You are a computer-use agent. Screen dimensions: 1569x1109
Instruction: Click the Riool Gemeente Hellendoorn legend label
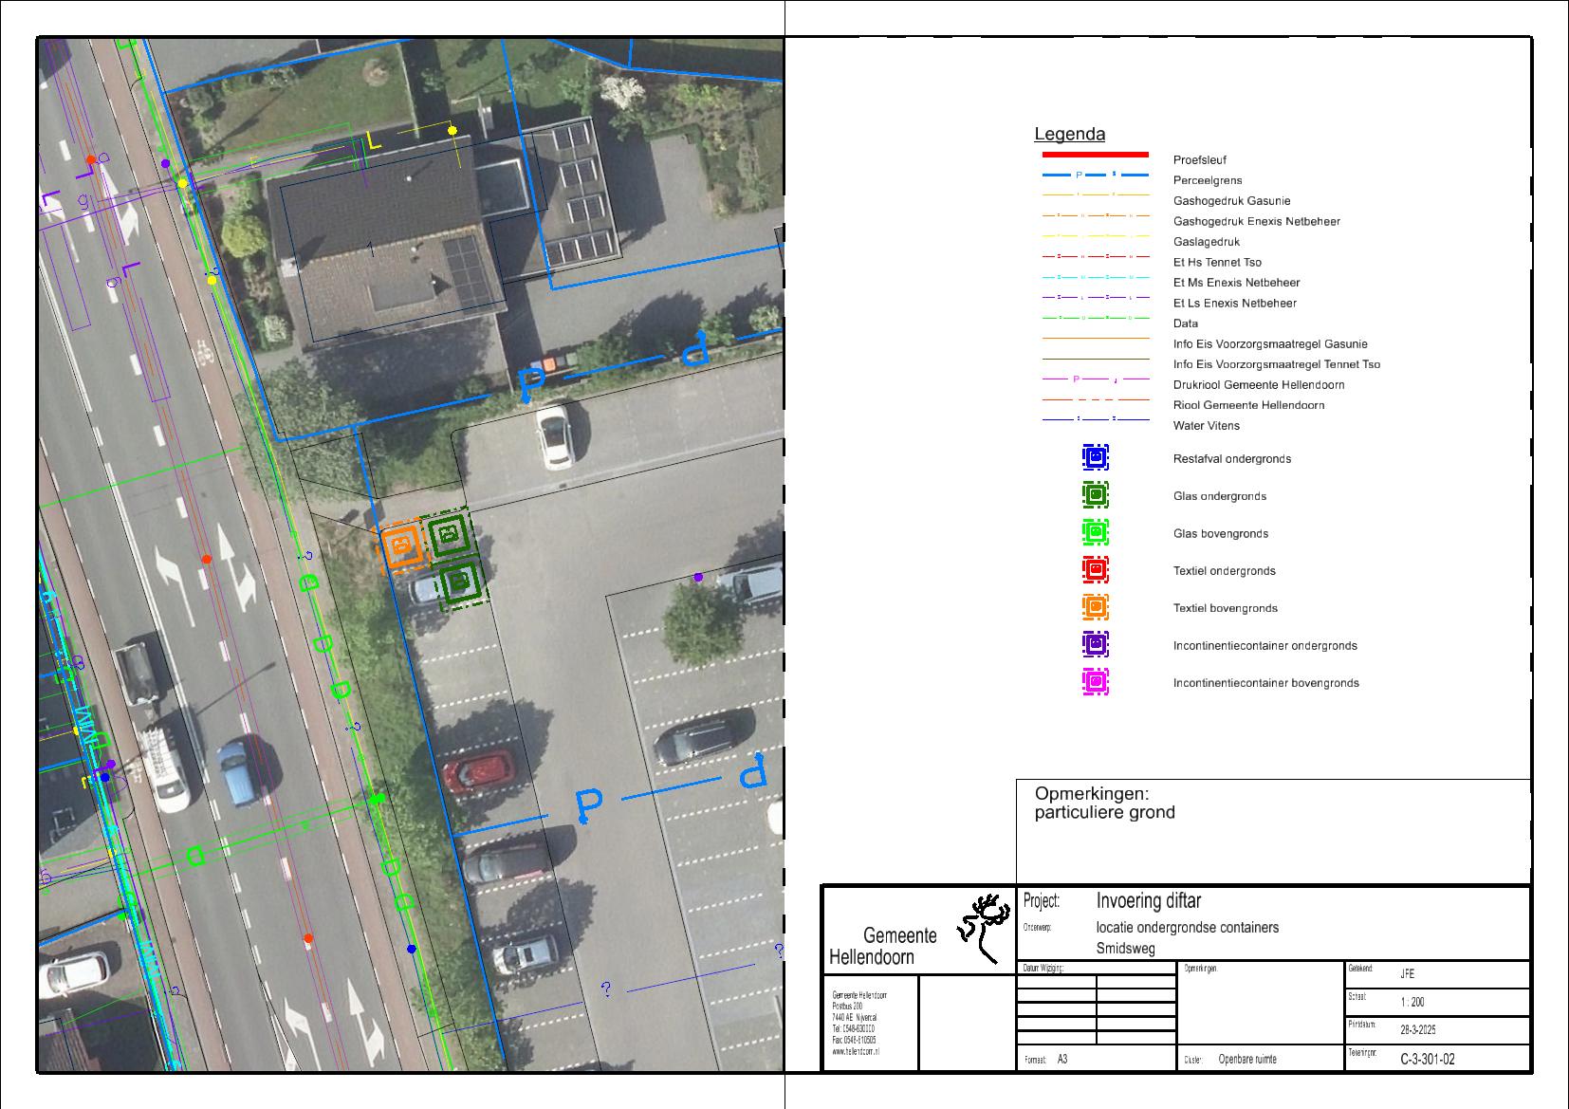[x=1248, y=405]
